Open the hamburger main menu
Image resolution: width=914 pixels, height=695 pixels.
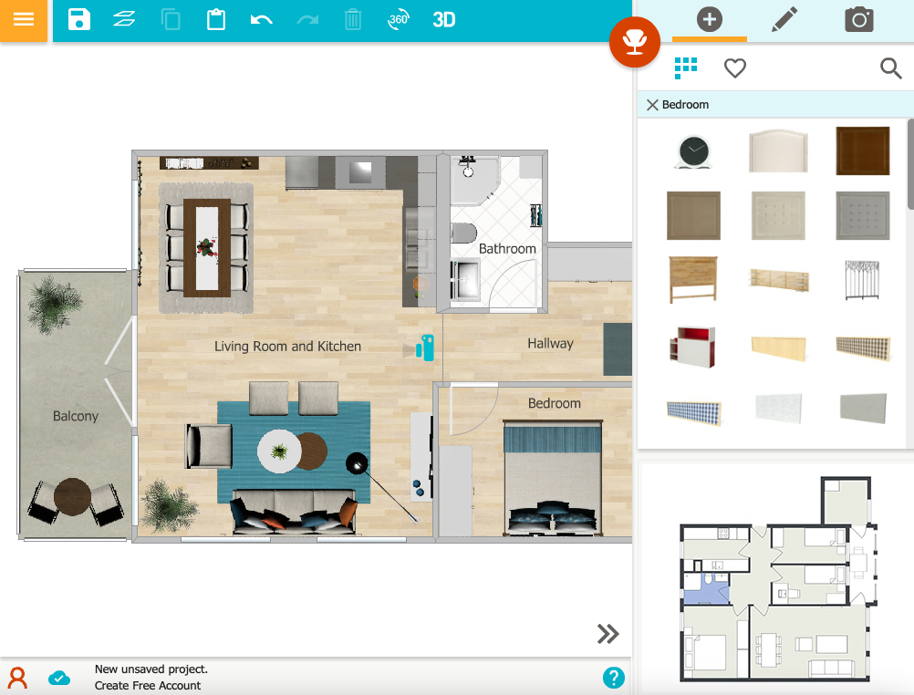point(24,20)
